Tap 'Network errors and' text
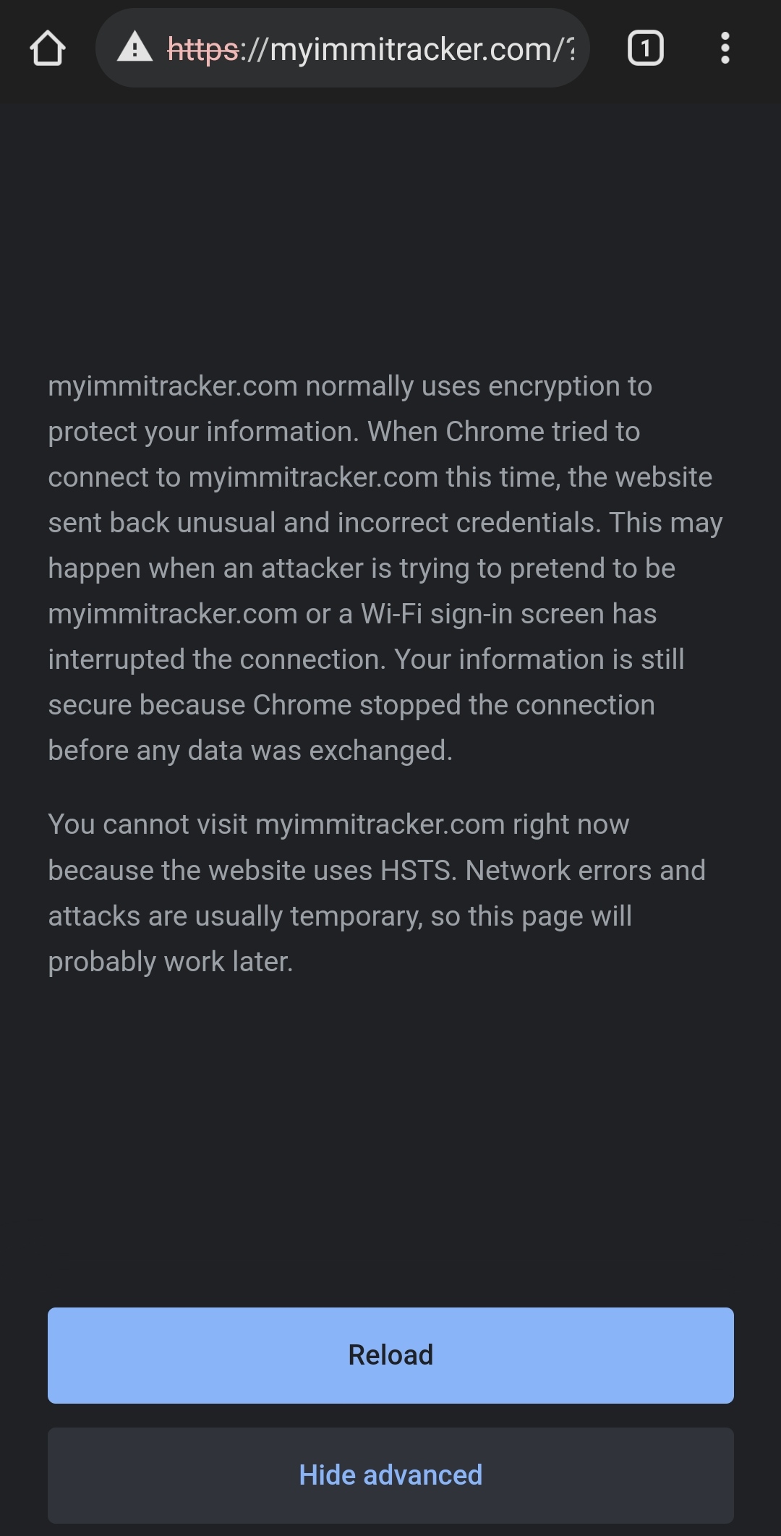 point(585,871)
